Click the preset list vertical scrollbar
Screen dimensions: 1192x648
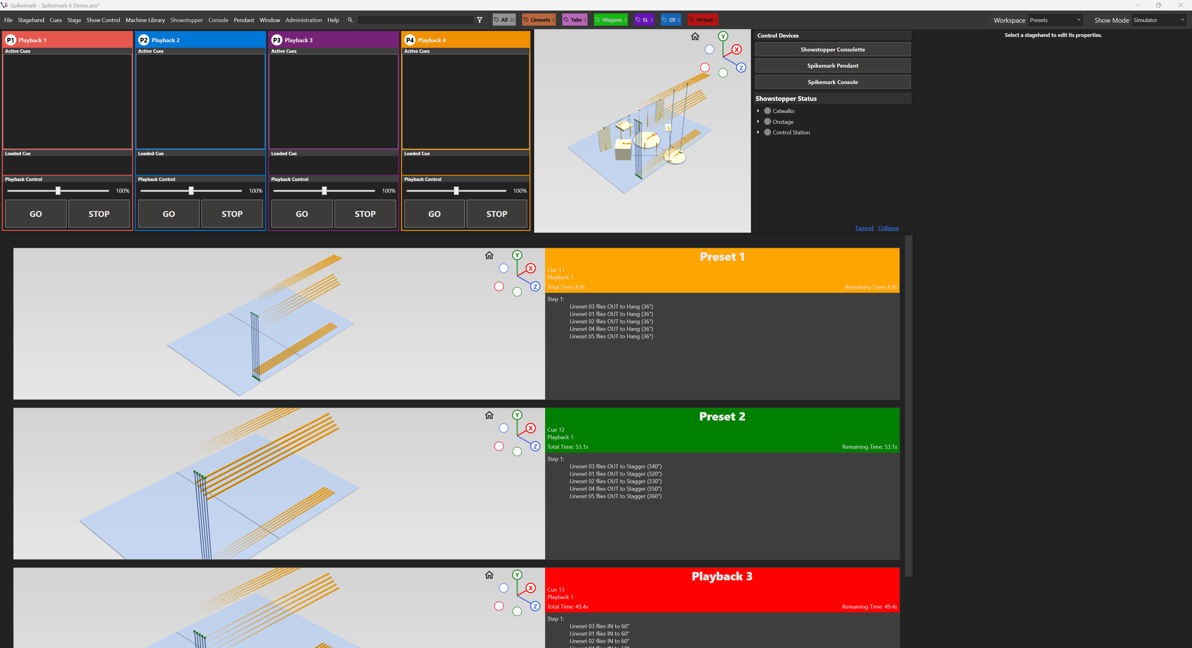tap(908, 406)
